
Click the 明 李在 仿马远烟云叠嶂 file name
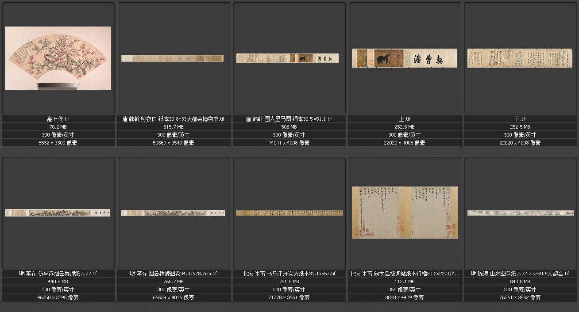tap(58, 274)
